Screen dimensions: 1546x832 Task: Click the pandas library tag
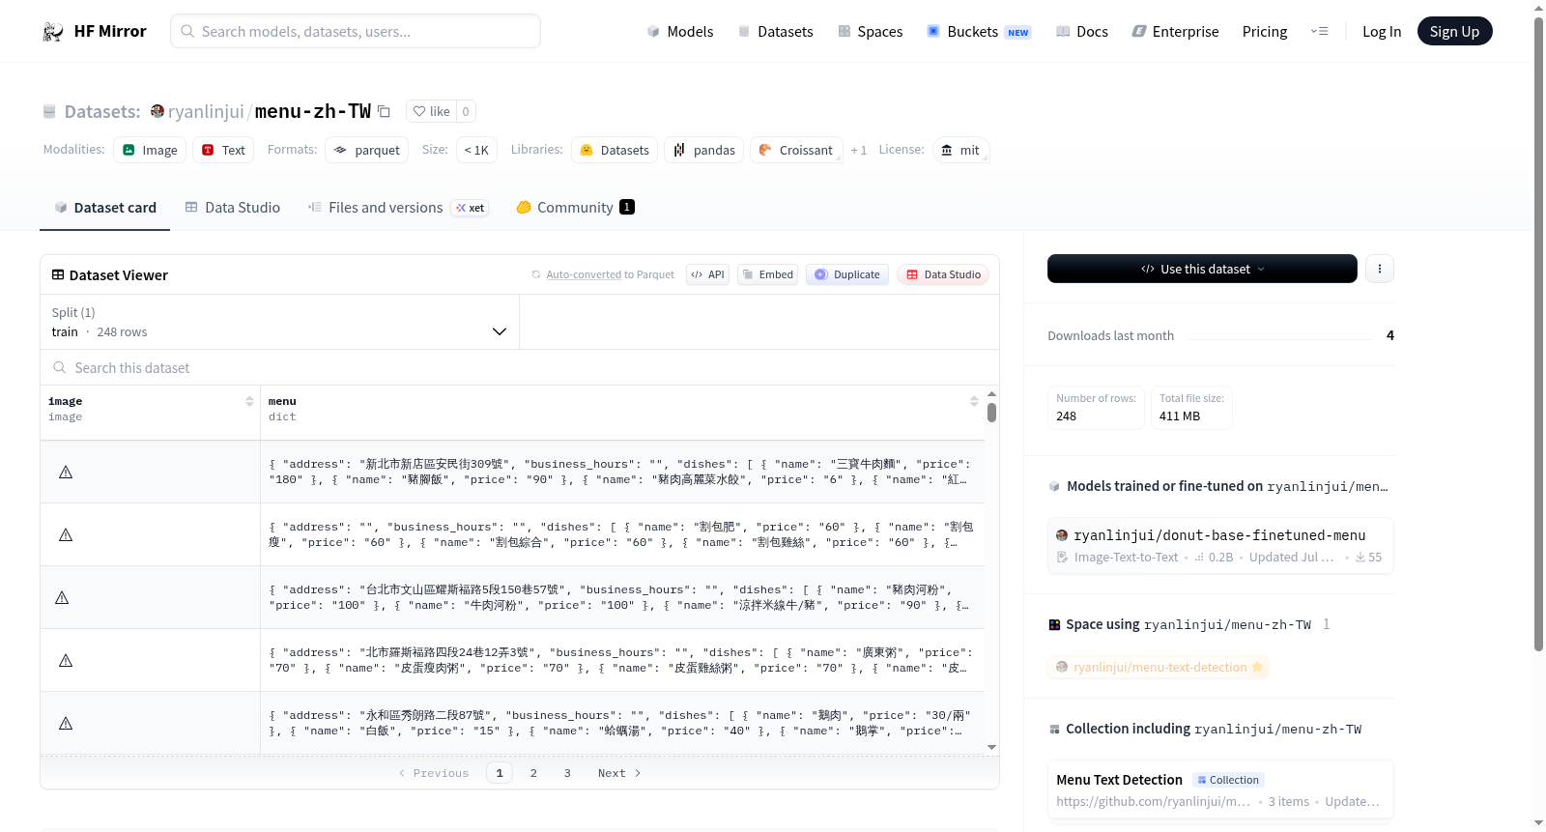[x=704, y=150]
